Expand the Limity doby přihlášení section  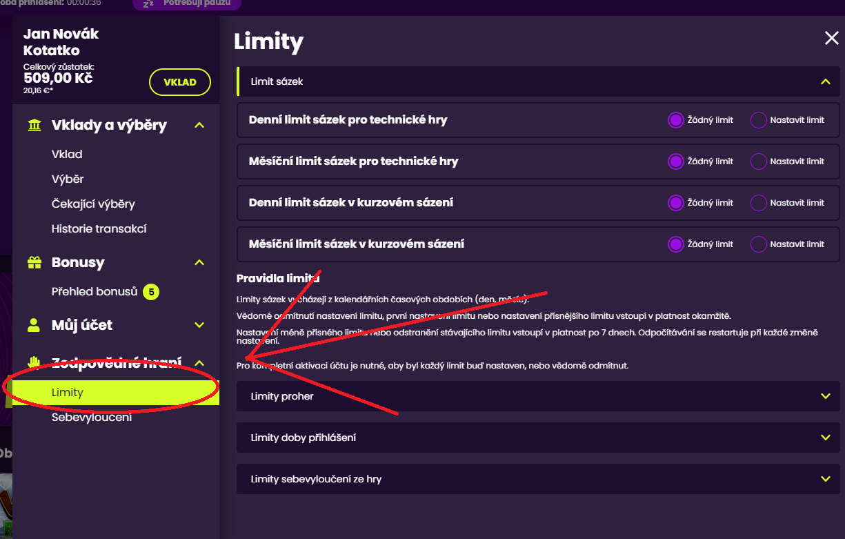[825, 438]
